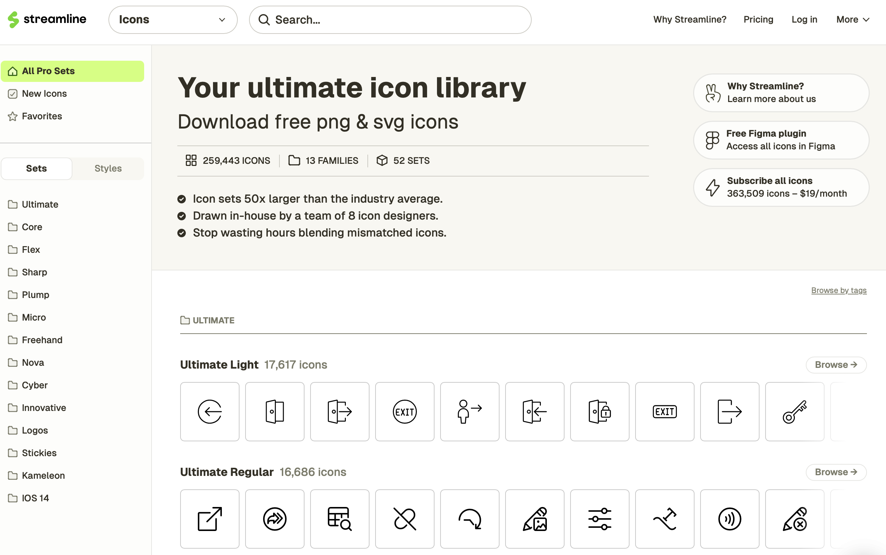Select the external link arrow icon
The height and width of the screenshot is (555, 886).
pyautogui.click(x=209, y=519)
